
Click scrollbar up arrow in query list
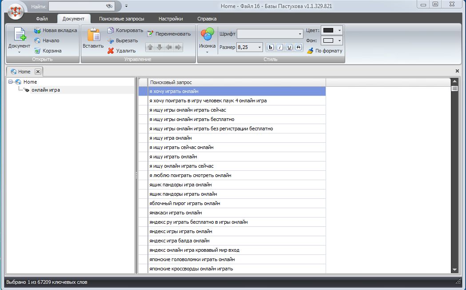[454, 81]
